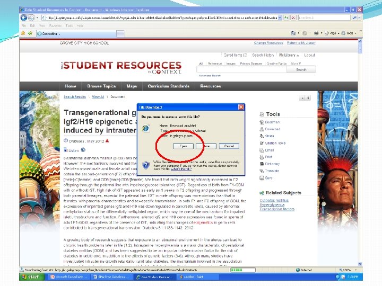The image size is (382, 286).
Task: Switch to Microsoft PowerPoint taskbar item
Action: [x=69, y=277]
